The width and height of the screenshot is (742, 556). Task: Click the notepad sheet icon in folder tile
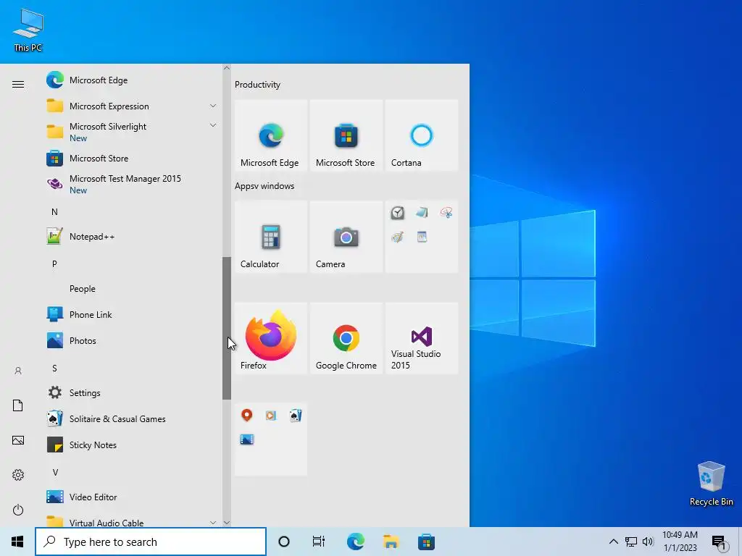pos(422,237)
